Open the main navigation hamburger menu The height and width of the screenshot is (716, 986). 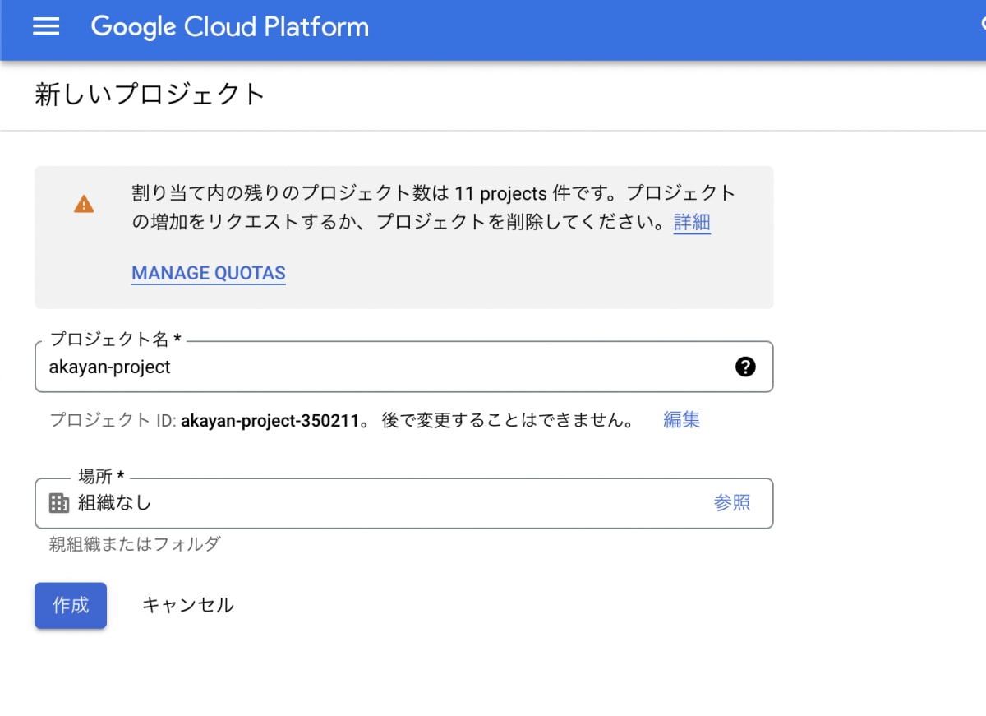click(46, 26)
